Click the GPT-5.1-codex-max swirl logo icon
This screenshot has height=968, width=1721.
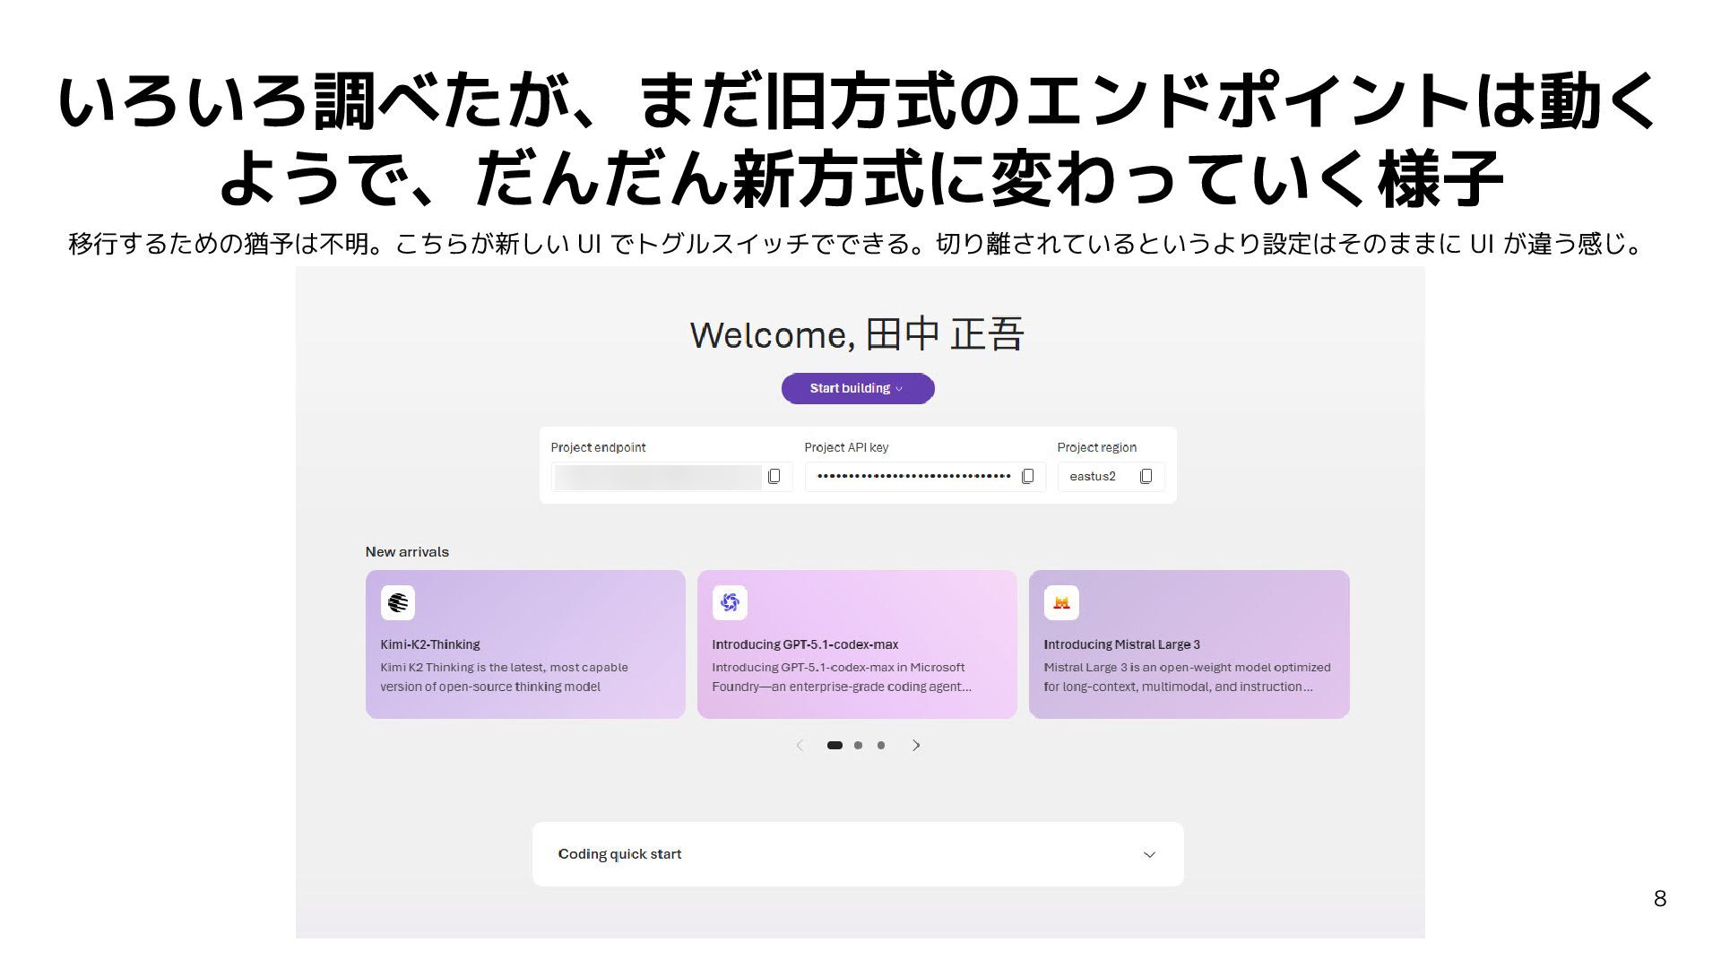point(730,603)
